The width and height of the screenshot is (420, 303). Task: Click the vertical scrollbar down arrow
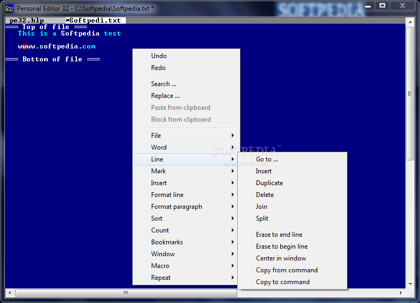point(410,284)
